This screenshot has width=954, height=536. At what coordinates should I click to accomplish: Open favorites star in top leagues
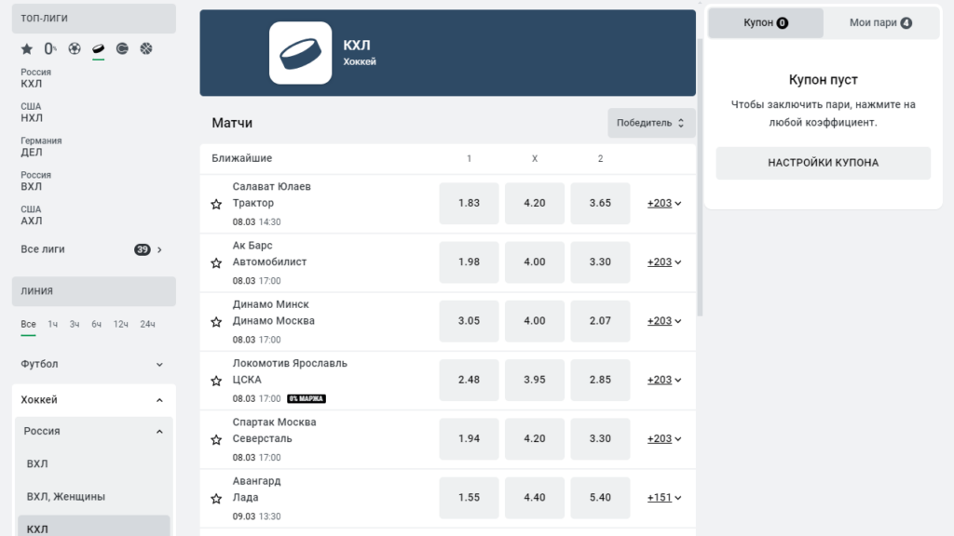27,48
